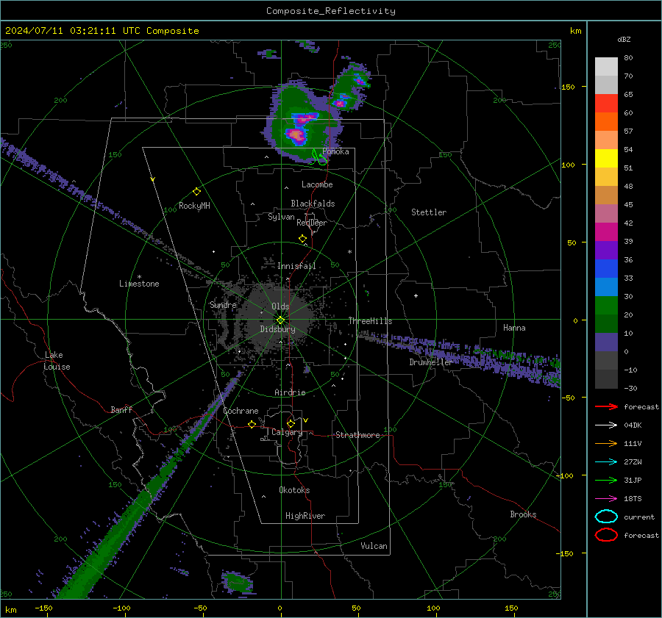Select the bright yellow dBZ swatch

click(x=606, y=158)
